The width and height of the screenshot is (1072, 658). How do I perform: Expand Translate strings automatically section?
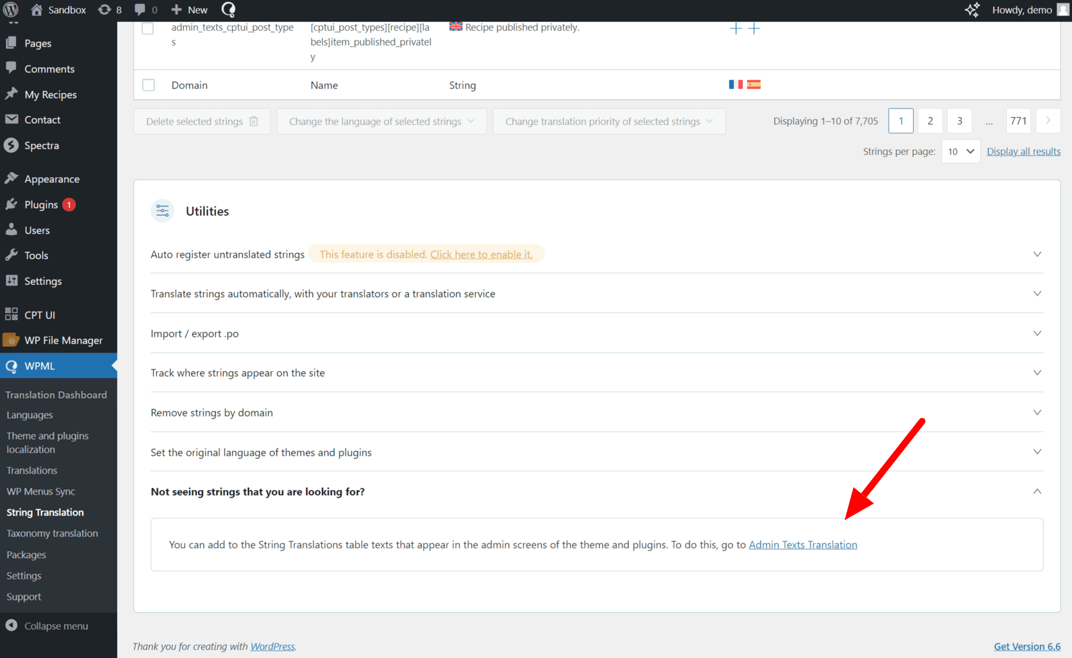1037,293
